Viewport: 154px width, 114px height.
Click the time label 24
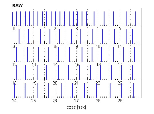click(14, 101)
